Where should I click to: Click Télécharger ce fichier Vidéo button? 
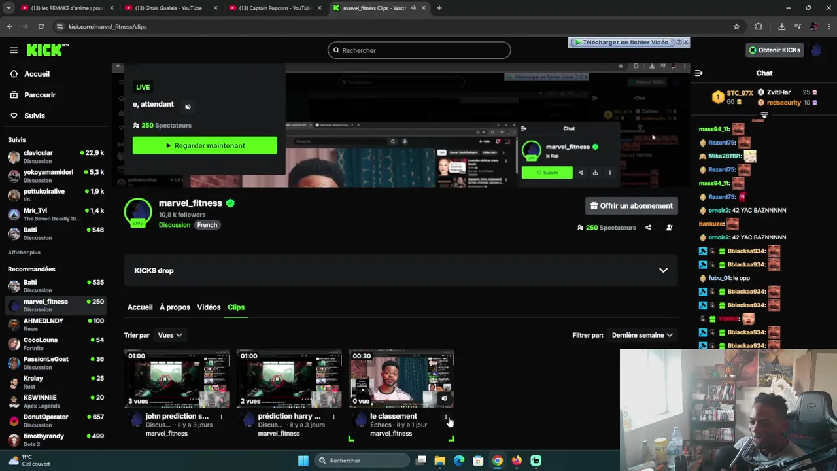pos(621,42)
